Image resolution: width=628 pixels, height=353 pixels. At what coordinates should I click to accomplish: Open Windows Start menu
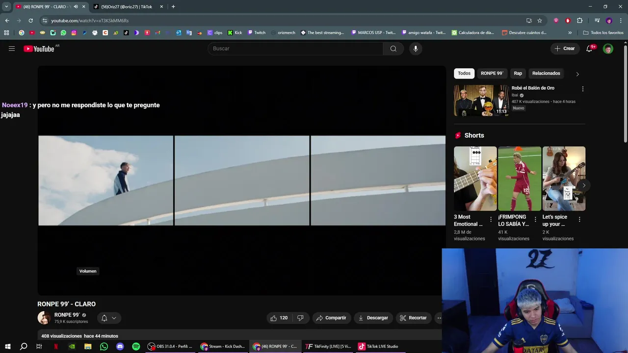click(7, 347)
